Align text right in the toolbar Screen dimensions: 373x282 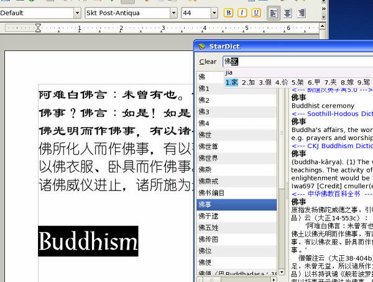[x=301, y=13]
